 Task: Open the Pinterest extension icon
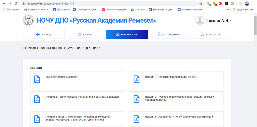[220, 4]
